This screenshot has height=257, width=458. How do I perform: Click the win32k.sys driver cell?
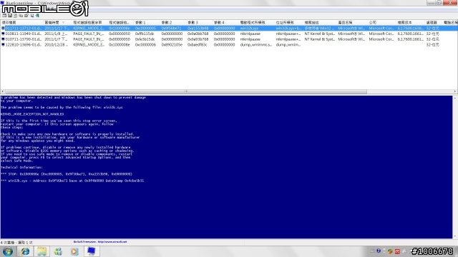[x=249, y=29]
